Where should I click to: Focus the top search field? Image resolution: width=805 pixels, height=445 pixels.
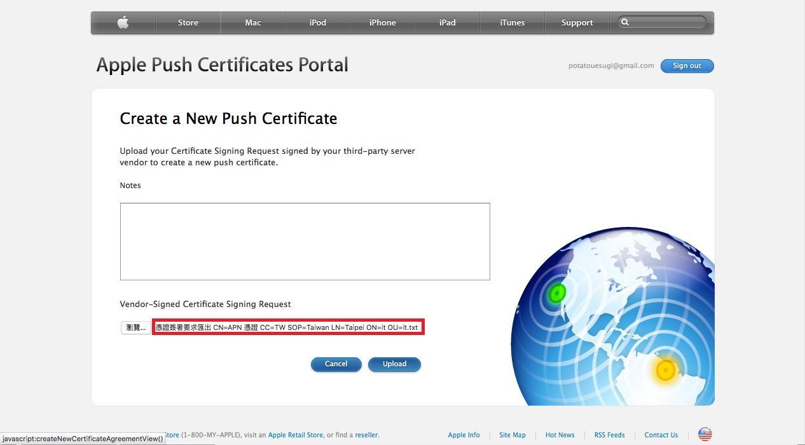[662, 22]
